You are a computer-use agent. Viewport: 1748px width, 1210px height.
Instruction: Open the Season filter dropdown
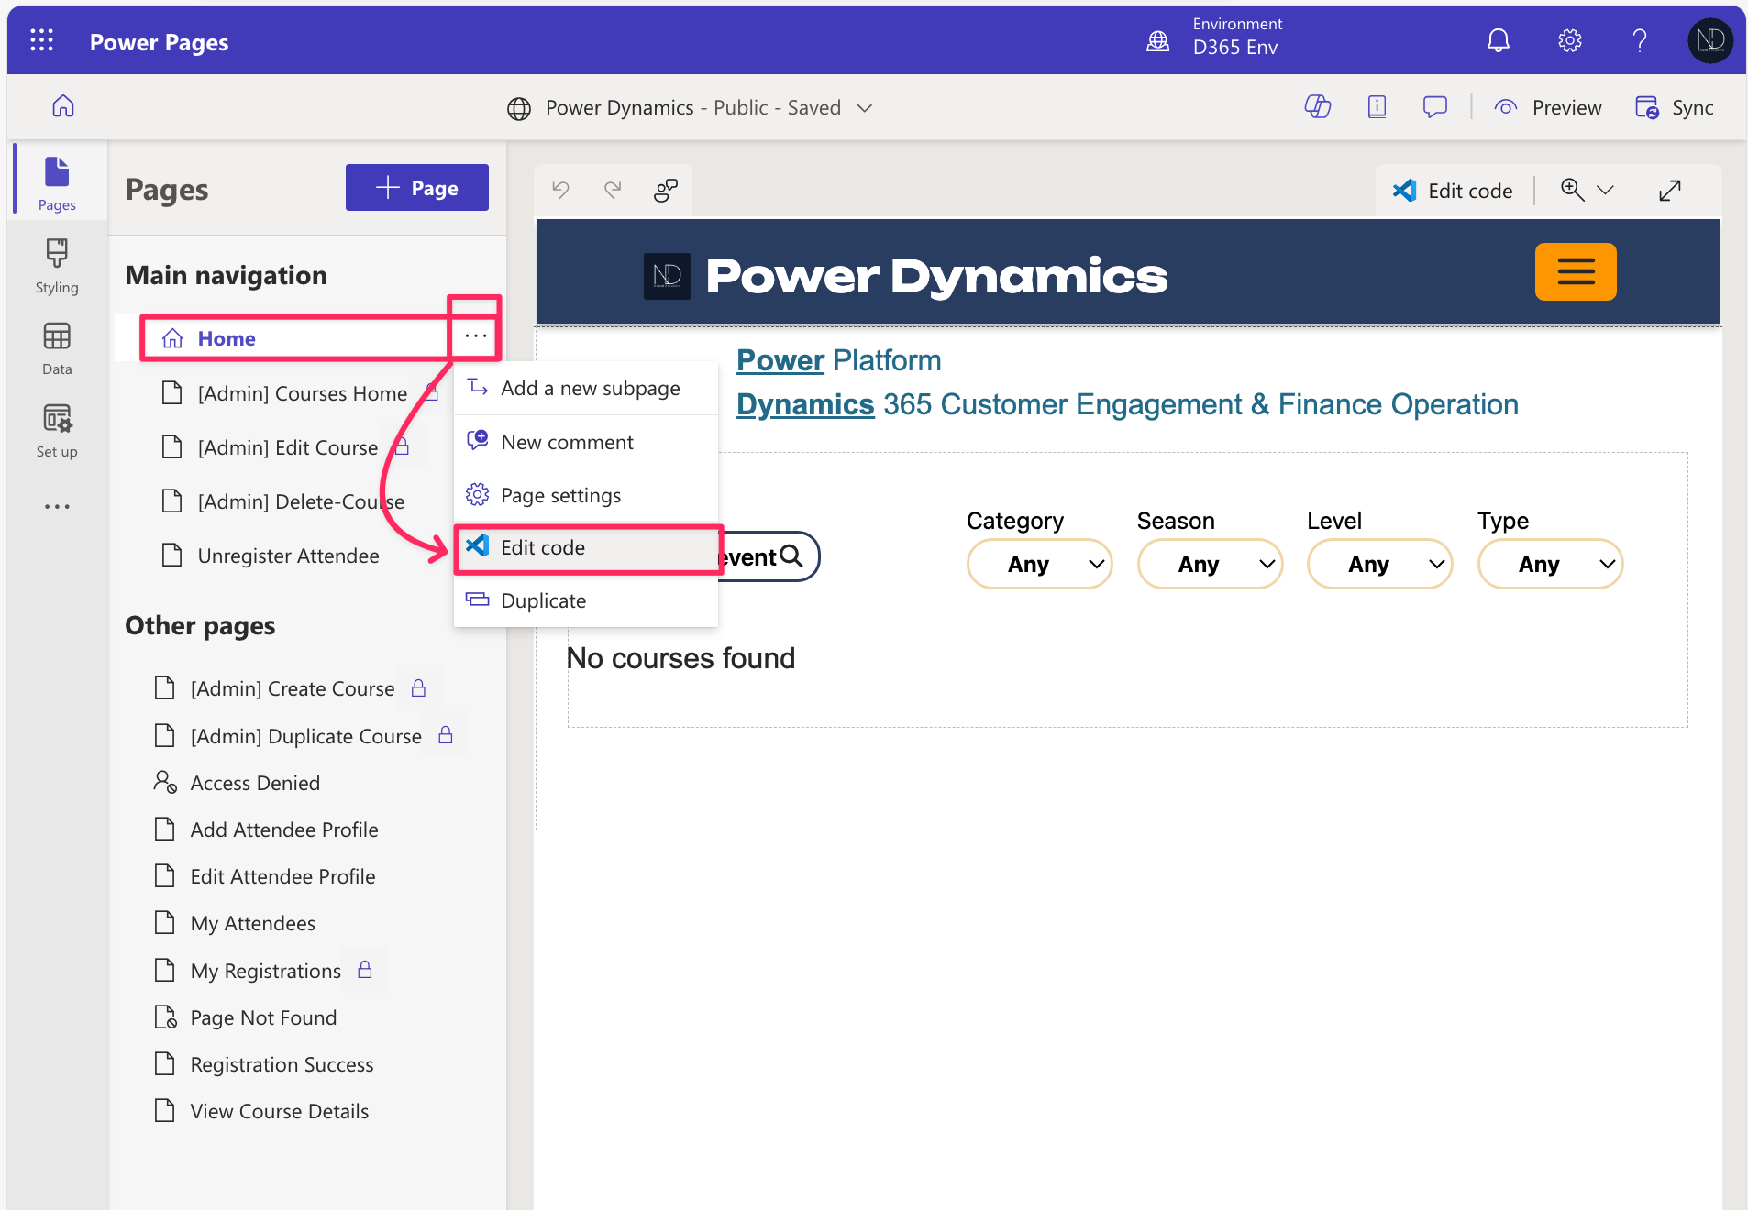pyautogui.click(x=1209, y=564)
